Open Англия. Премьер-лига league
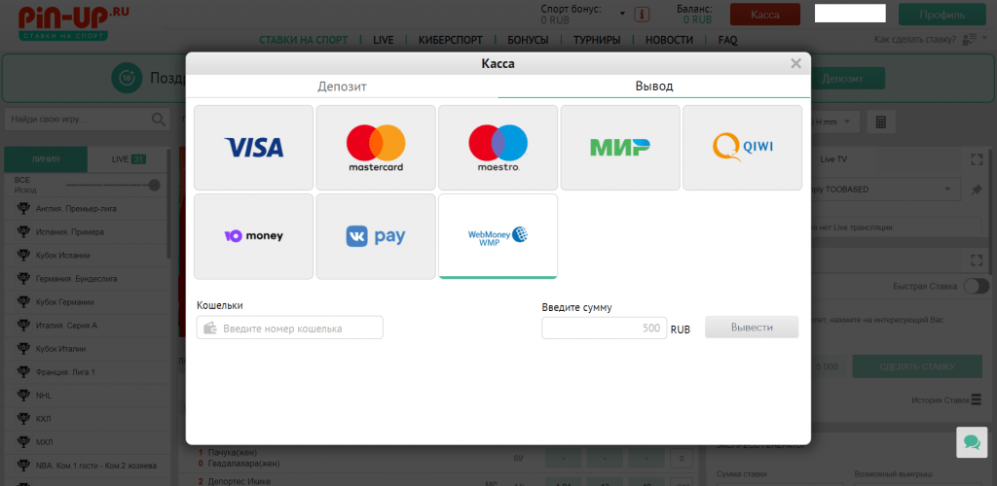Screen dimensions: 997x486 coord(86,209)
